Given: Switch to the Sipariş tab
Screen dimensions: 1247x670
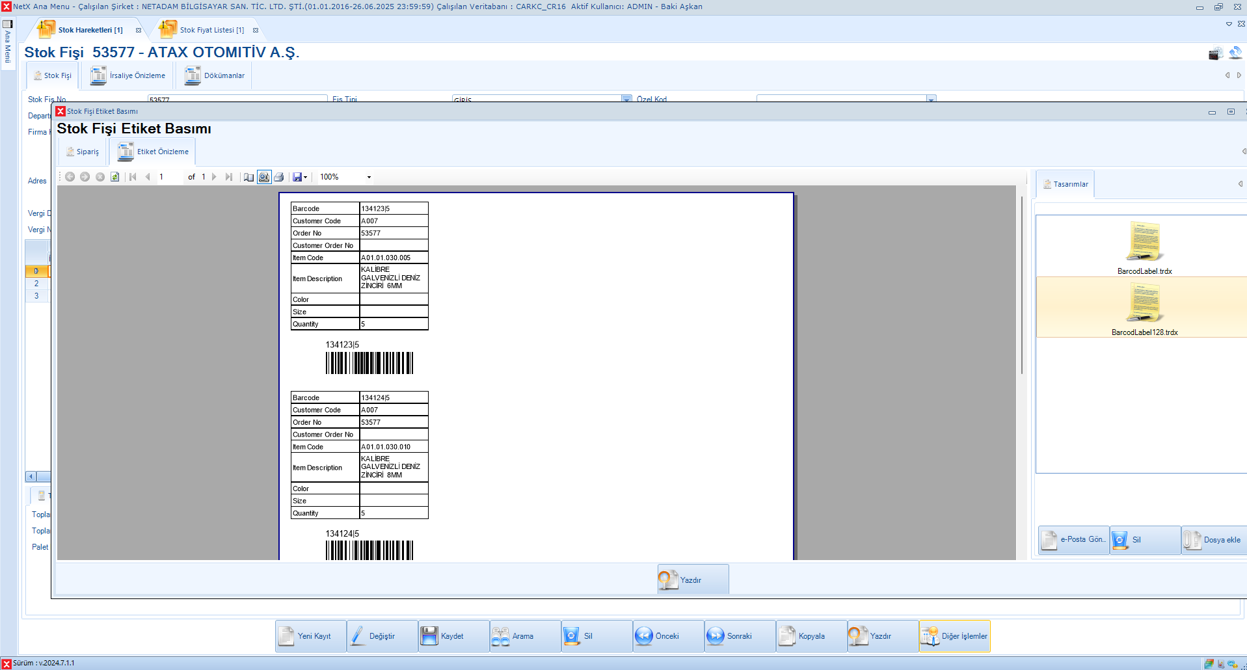Looking at the screenshot, I should tap(83, 152).
